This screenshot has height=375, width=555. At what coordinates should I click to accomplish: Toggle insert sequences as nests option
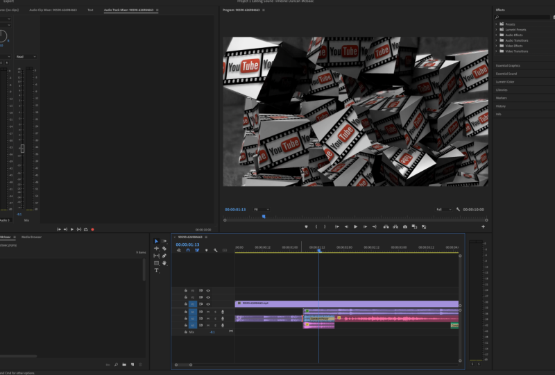179,250
